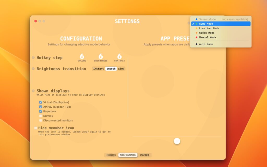Select Location Mode from the mode dropdown
The width and height of the screenshot is (267, 167).
click(209, 28)
